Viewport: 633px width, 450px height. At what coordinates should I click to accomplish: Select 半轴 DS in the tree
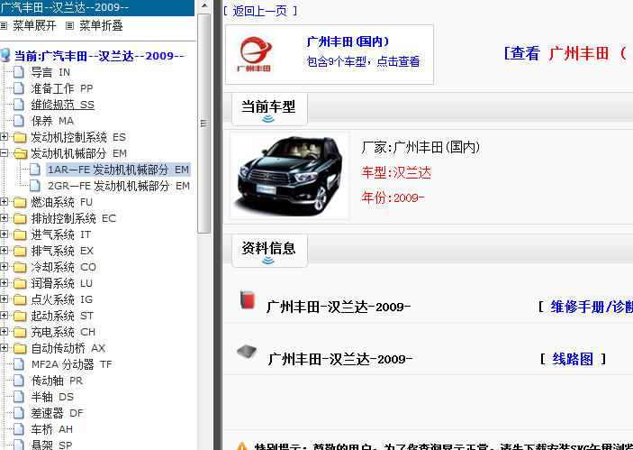(x=52, y=397)
